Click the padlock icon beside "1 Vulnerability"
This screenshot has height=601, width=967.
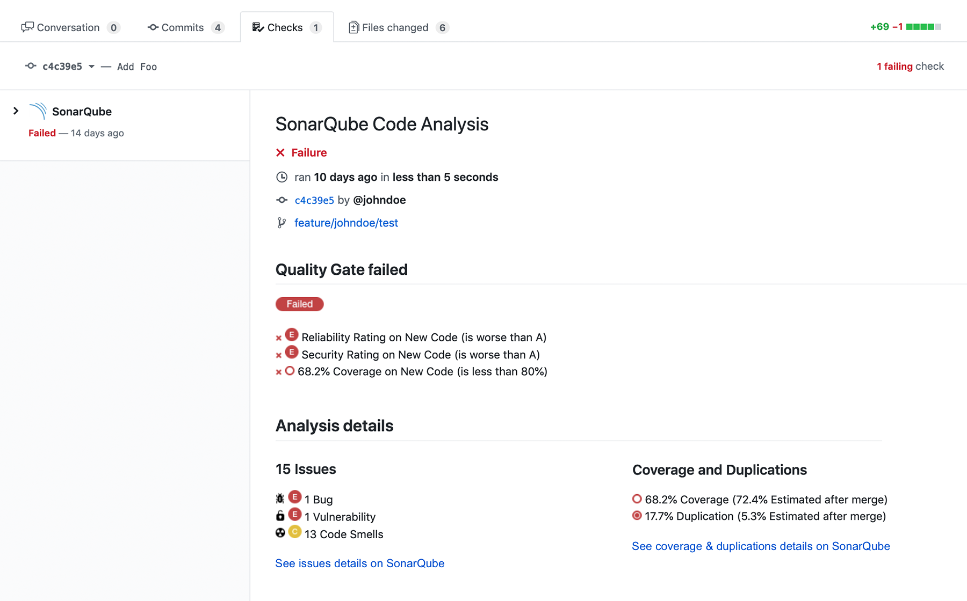click(280, 516)
